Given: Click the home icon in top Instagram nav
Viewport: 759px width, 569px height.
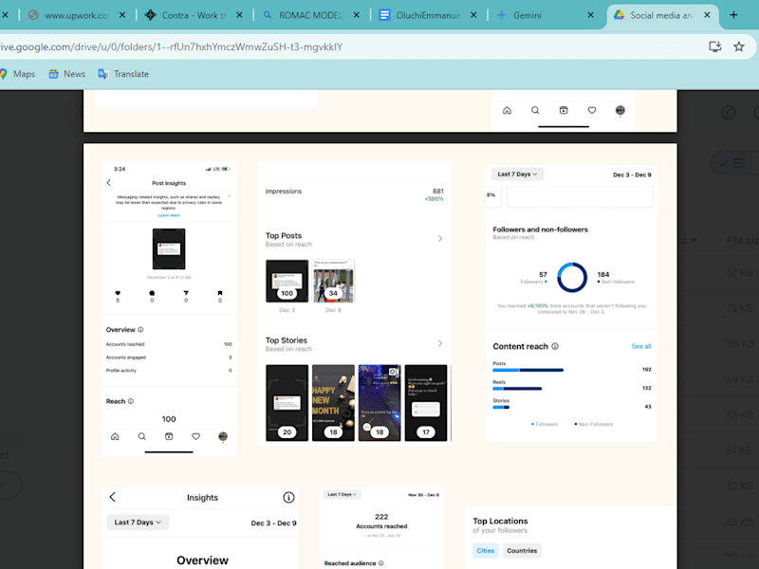Looking at the screenshot, I should point(507,110).
